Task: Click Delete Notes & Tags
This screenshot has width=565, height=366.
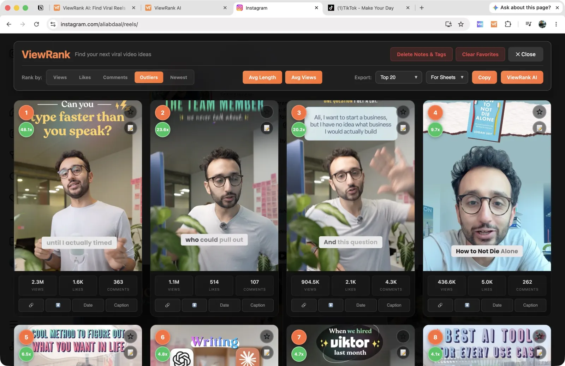Action: point(421,54)
